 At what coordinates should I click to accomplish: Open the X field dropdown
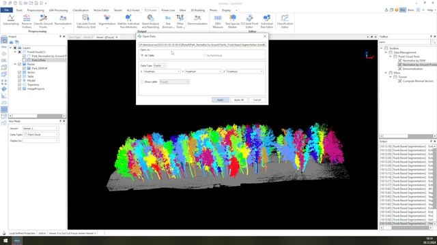[x=162, y=71]
